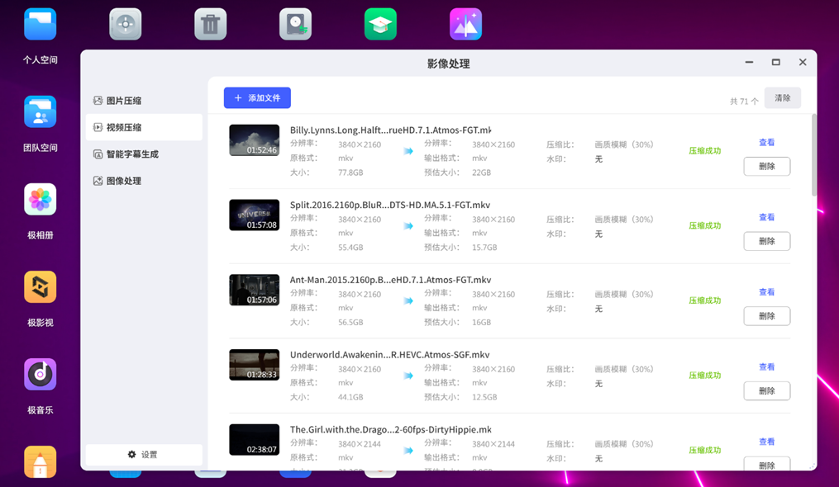Click the 共 71 个 file count text
The width and height of the screenshot is (839, 487).
[x=744, y=101]
